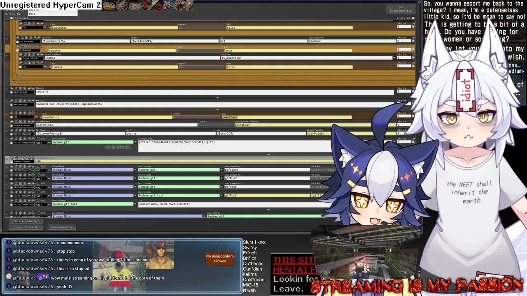Open is_moderator Pull Value dropdown

click(x=394, y=58)
